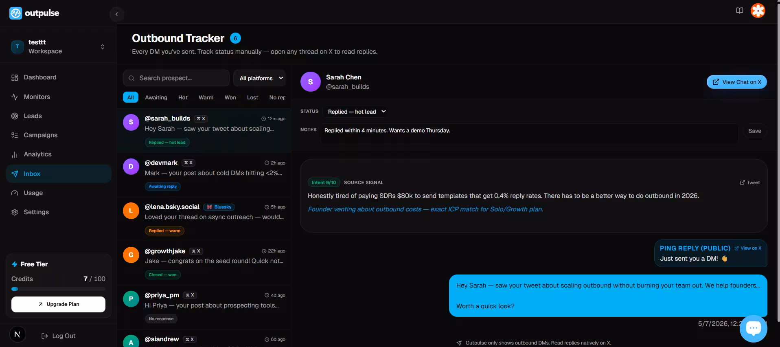Open the @lena.bsky.social thread
The height and width of the screenshot is (347, 780).
click(x=204, y=219)
